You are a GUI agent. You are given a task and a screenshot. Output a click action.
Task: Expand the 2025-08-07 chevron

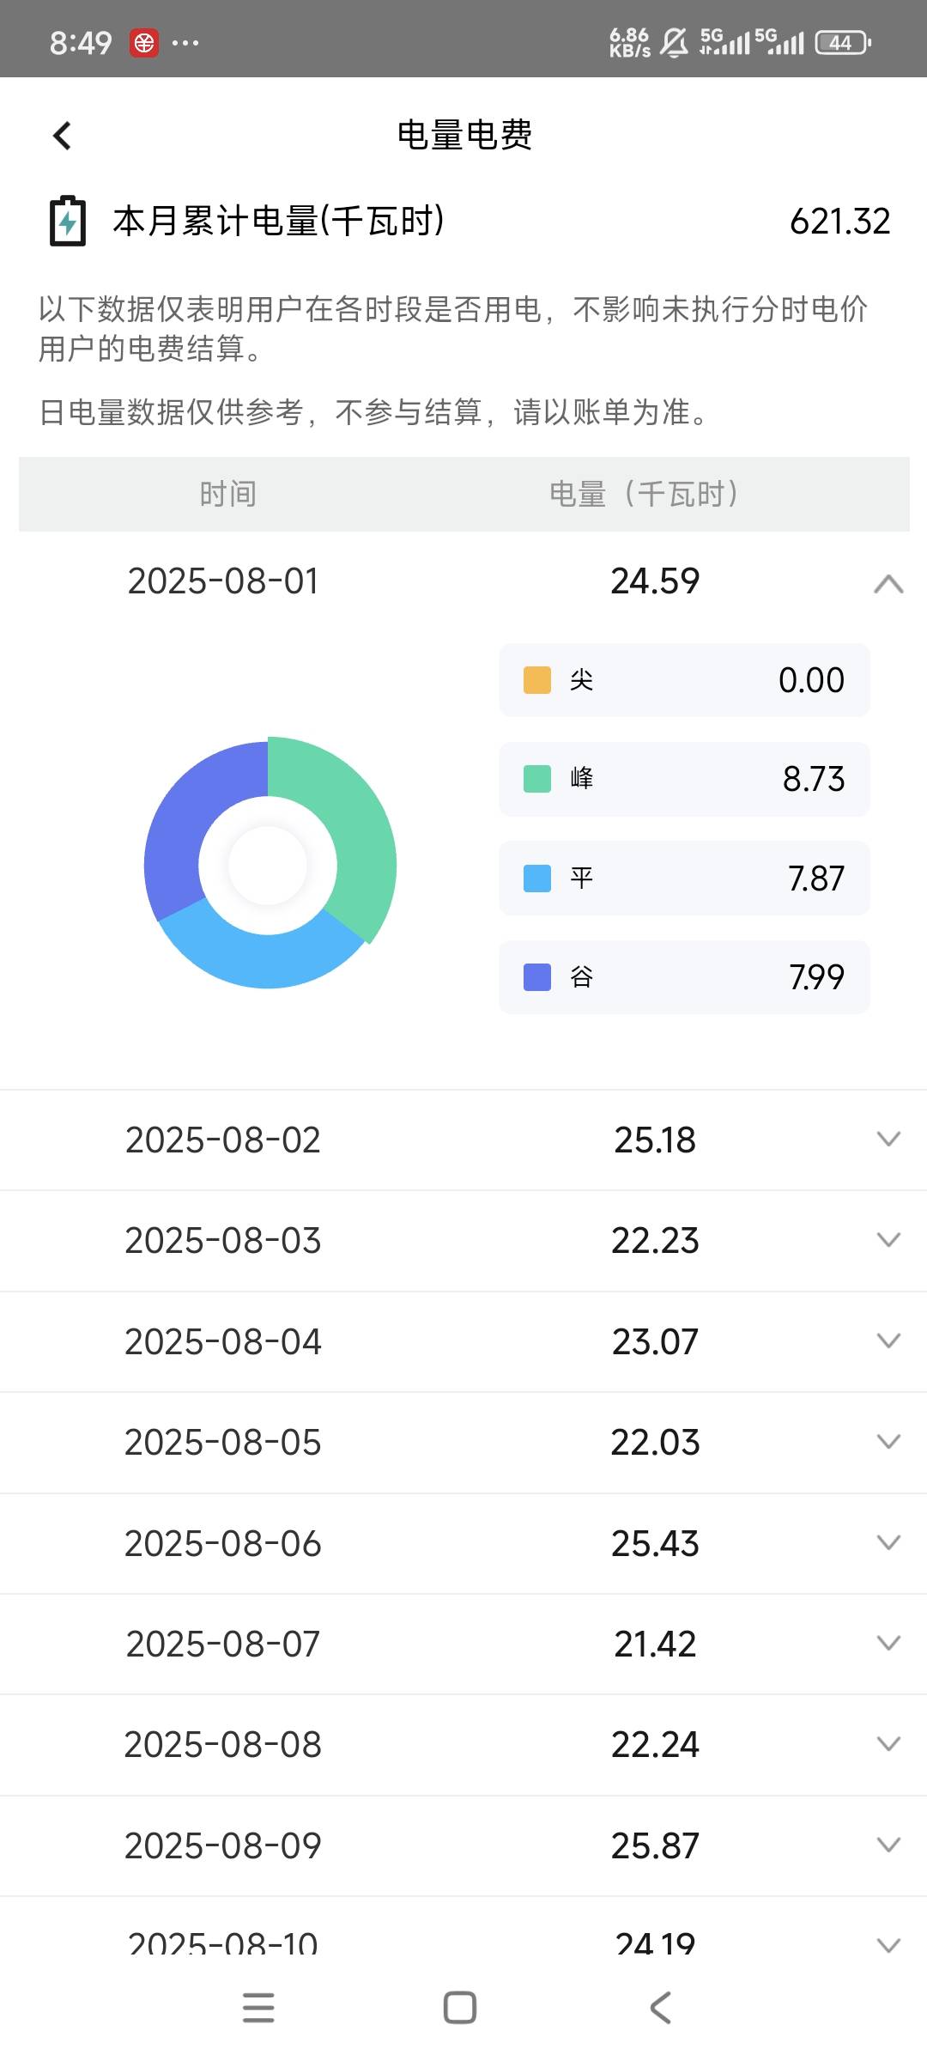(x=888, y=1643)
